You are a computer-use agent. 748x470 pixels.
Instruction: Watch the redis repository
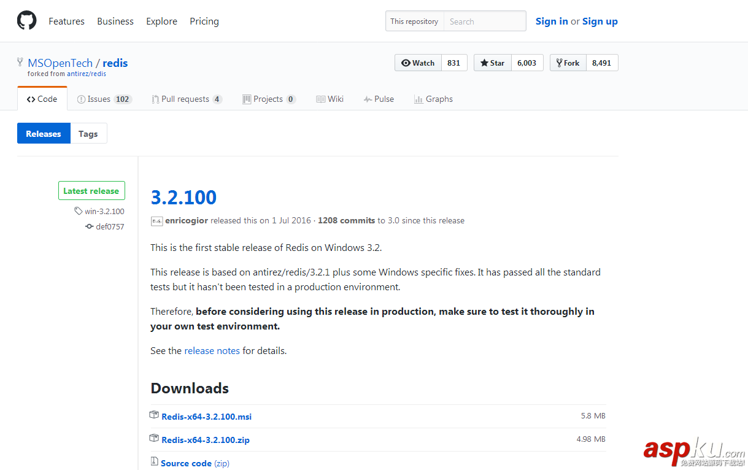tap(418, 63)
